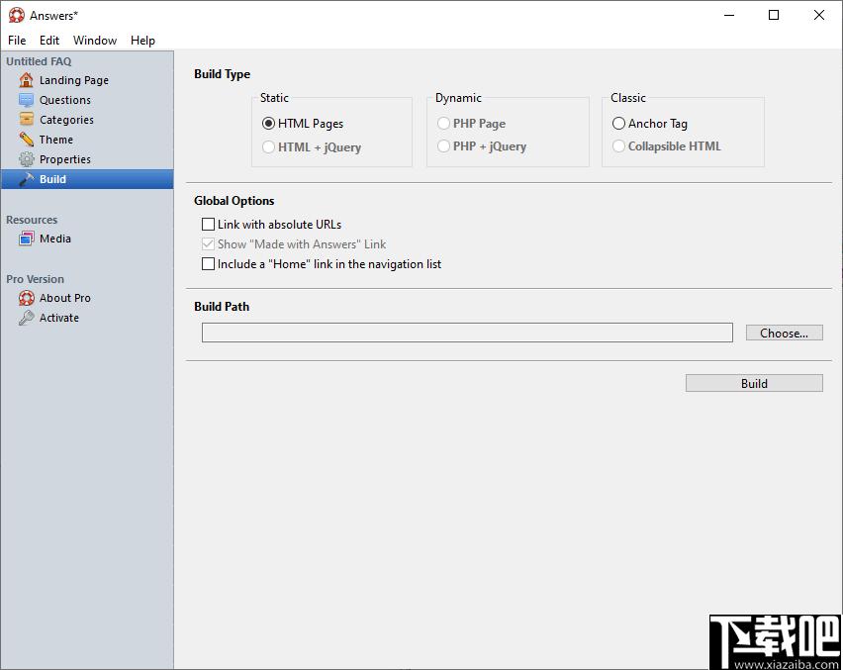843x670 pixels.
Task: Click the Untitled FAQ sidebar heading
Action: tap(39, 61)
